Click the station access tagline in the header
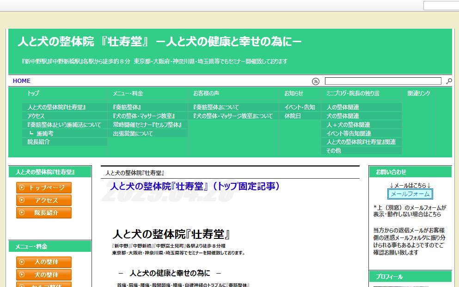The image size is (459, 287). tap(154, 62)
